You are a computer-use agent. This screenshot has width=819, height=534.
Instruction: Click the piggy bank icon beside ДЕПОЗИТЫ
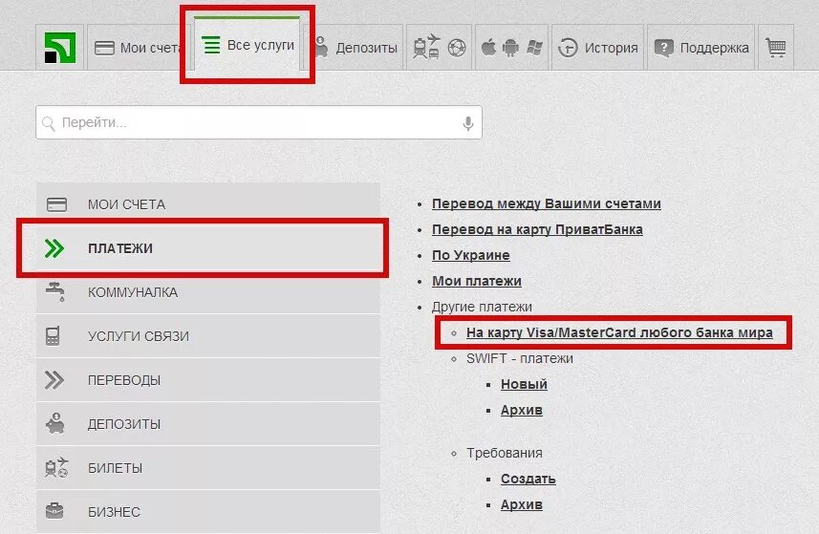pos(55,423)
